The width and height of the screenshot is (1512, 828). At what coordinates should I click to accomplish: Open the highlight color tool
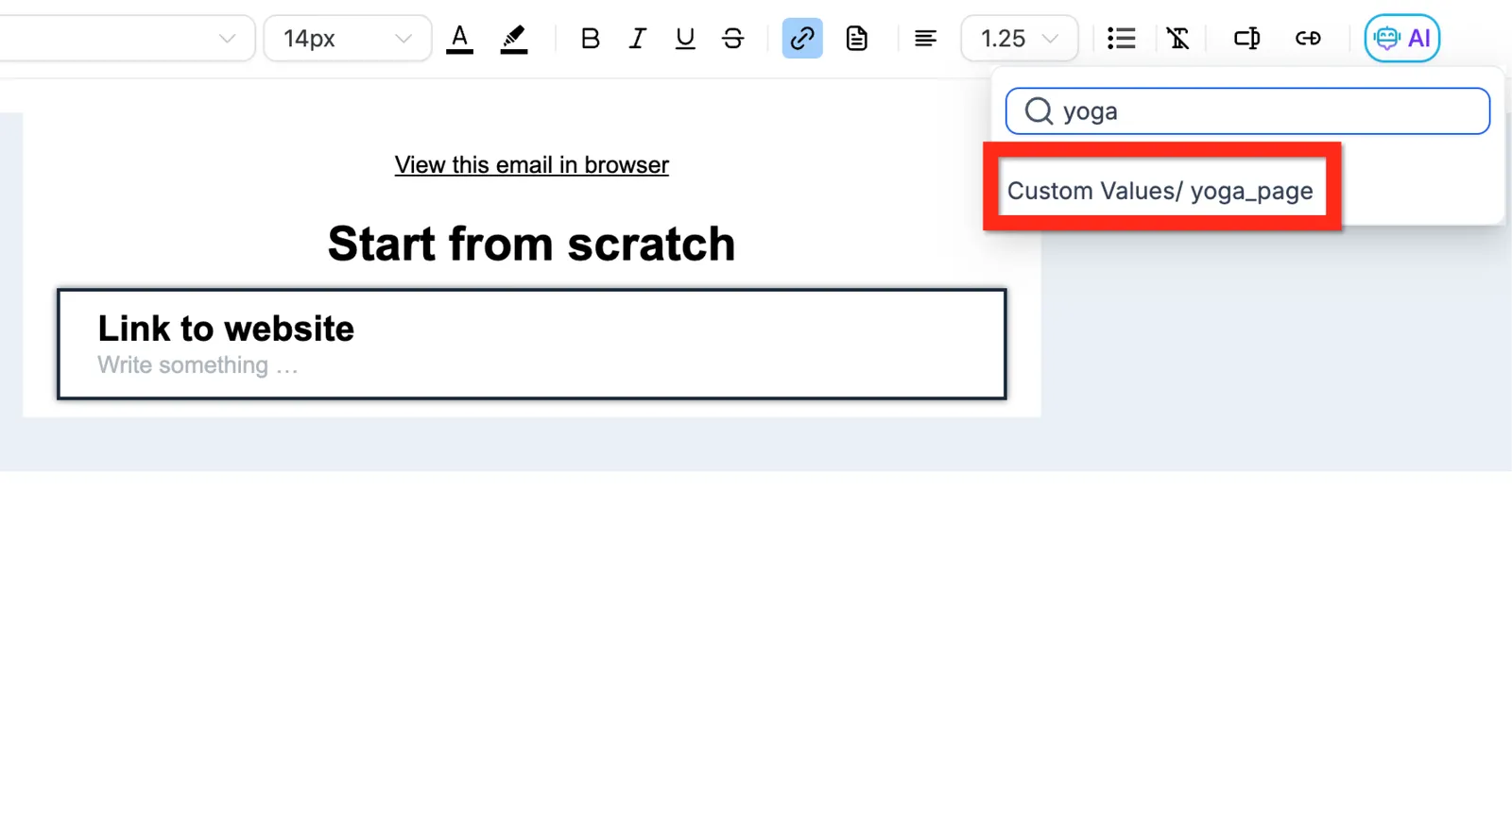tap(514, 39)
